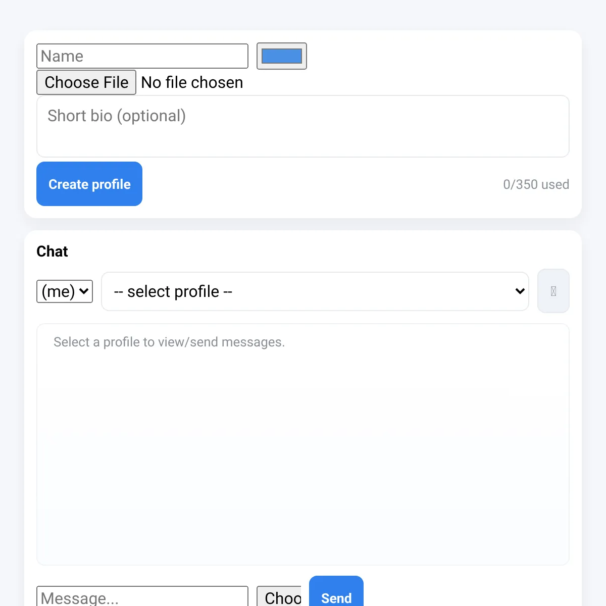The height and width of the screenshot is (606, 606).
Task: Click the profile Choose File button
Action: 86,82
